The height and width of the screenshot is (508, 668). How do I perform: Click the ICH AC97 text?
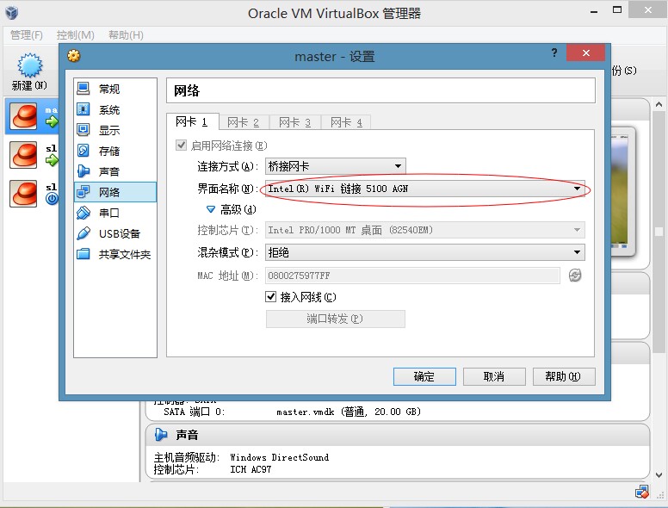pyautogui.click(x=251, y=469)
